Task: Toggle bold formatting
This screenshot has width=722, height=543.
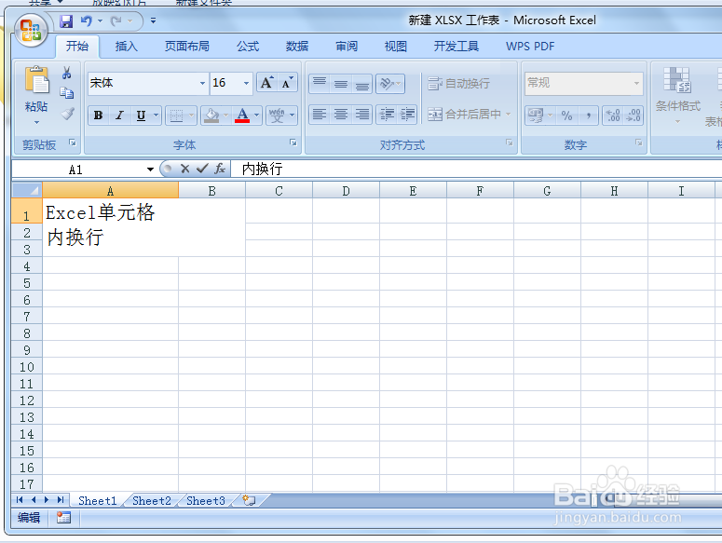Action: (98, 115)
